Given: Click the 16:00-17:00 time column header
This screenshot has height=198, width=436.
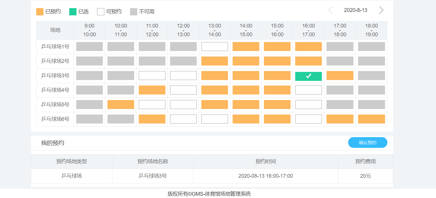Looking at the screenshot, I should tap(309, 30).
